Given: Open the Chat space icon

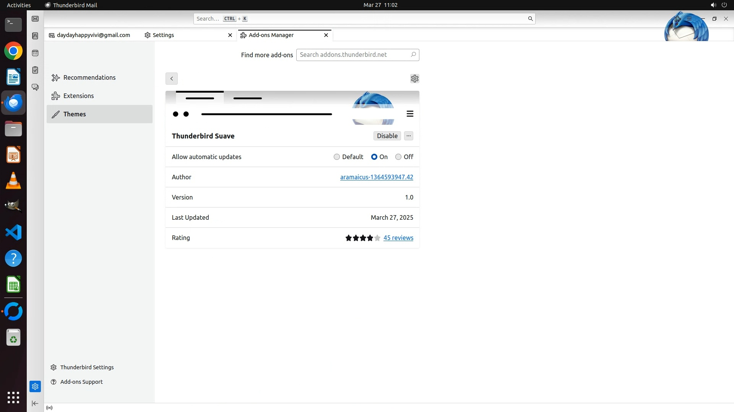Looking at the screenshot, I should (x=35, y=87).
